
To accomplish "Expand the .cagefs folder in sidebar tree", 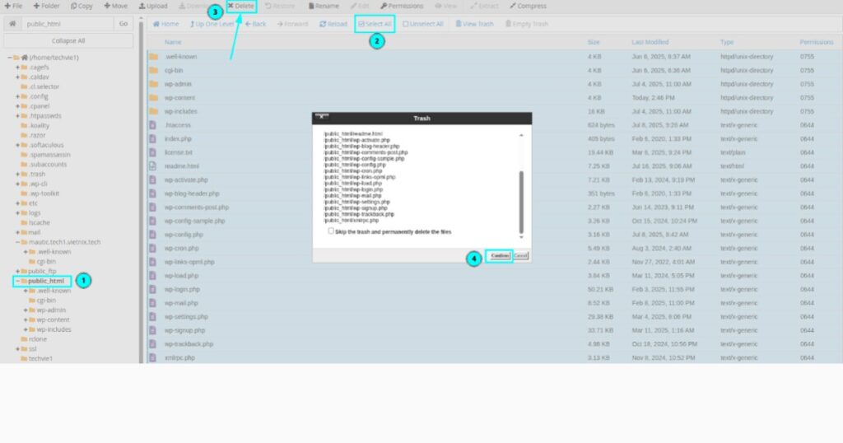I will tap(17, 67).
